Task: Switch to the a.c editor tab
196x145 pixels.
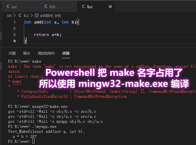Action: (21, 7)
